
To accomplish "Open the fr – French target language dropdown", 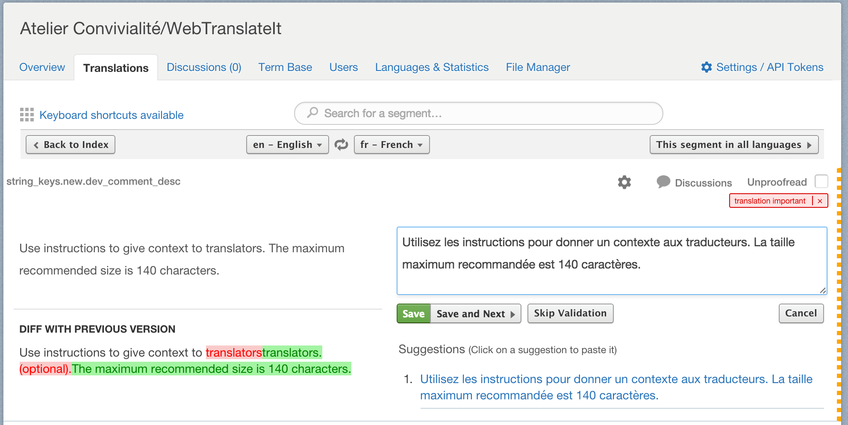I will [392, 145].
